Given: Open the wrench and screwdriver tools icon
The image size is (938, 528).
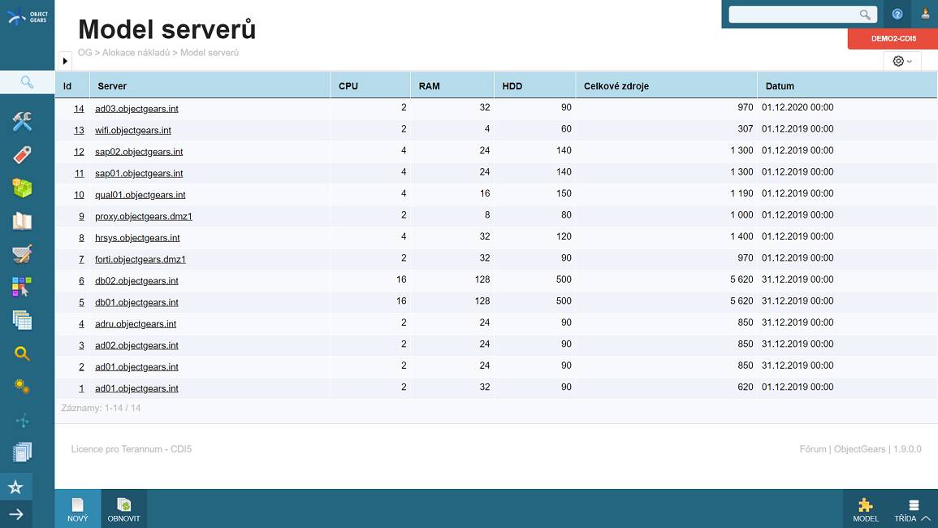Looking at the screenshot, I should [x=22, y=122].
